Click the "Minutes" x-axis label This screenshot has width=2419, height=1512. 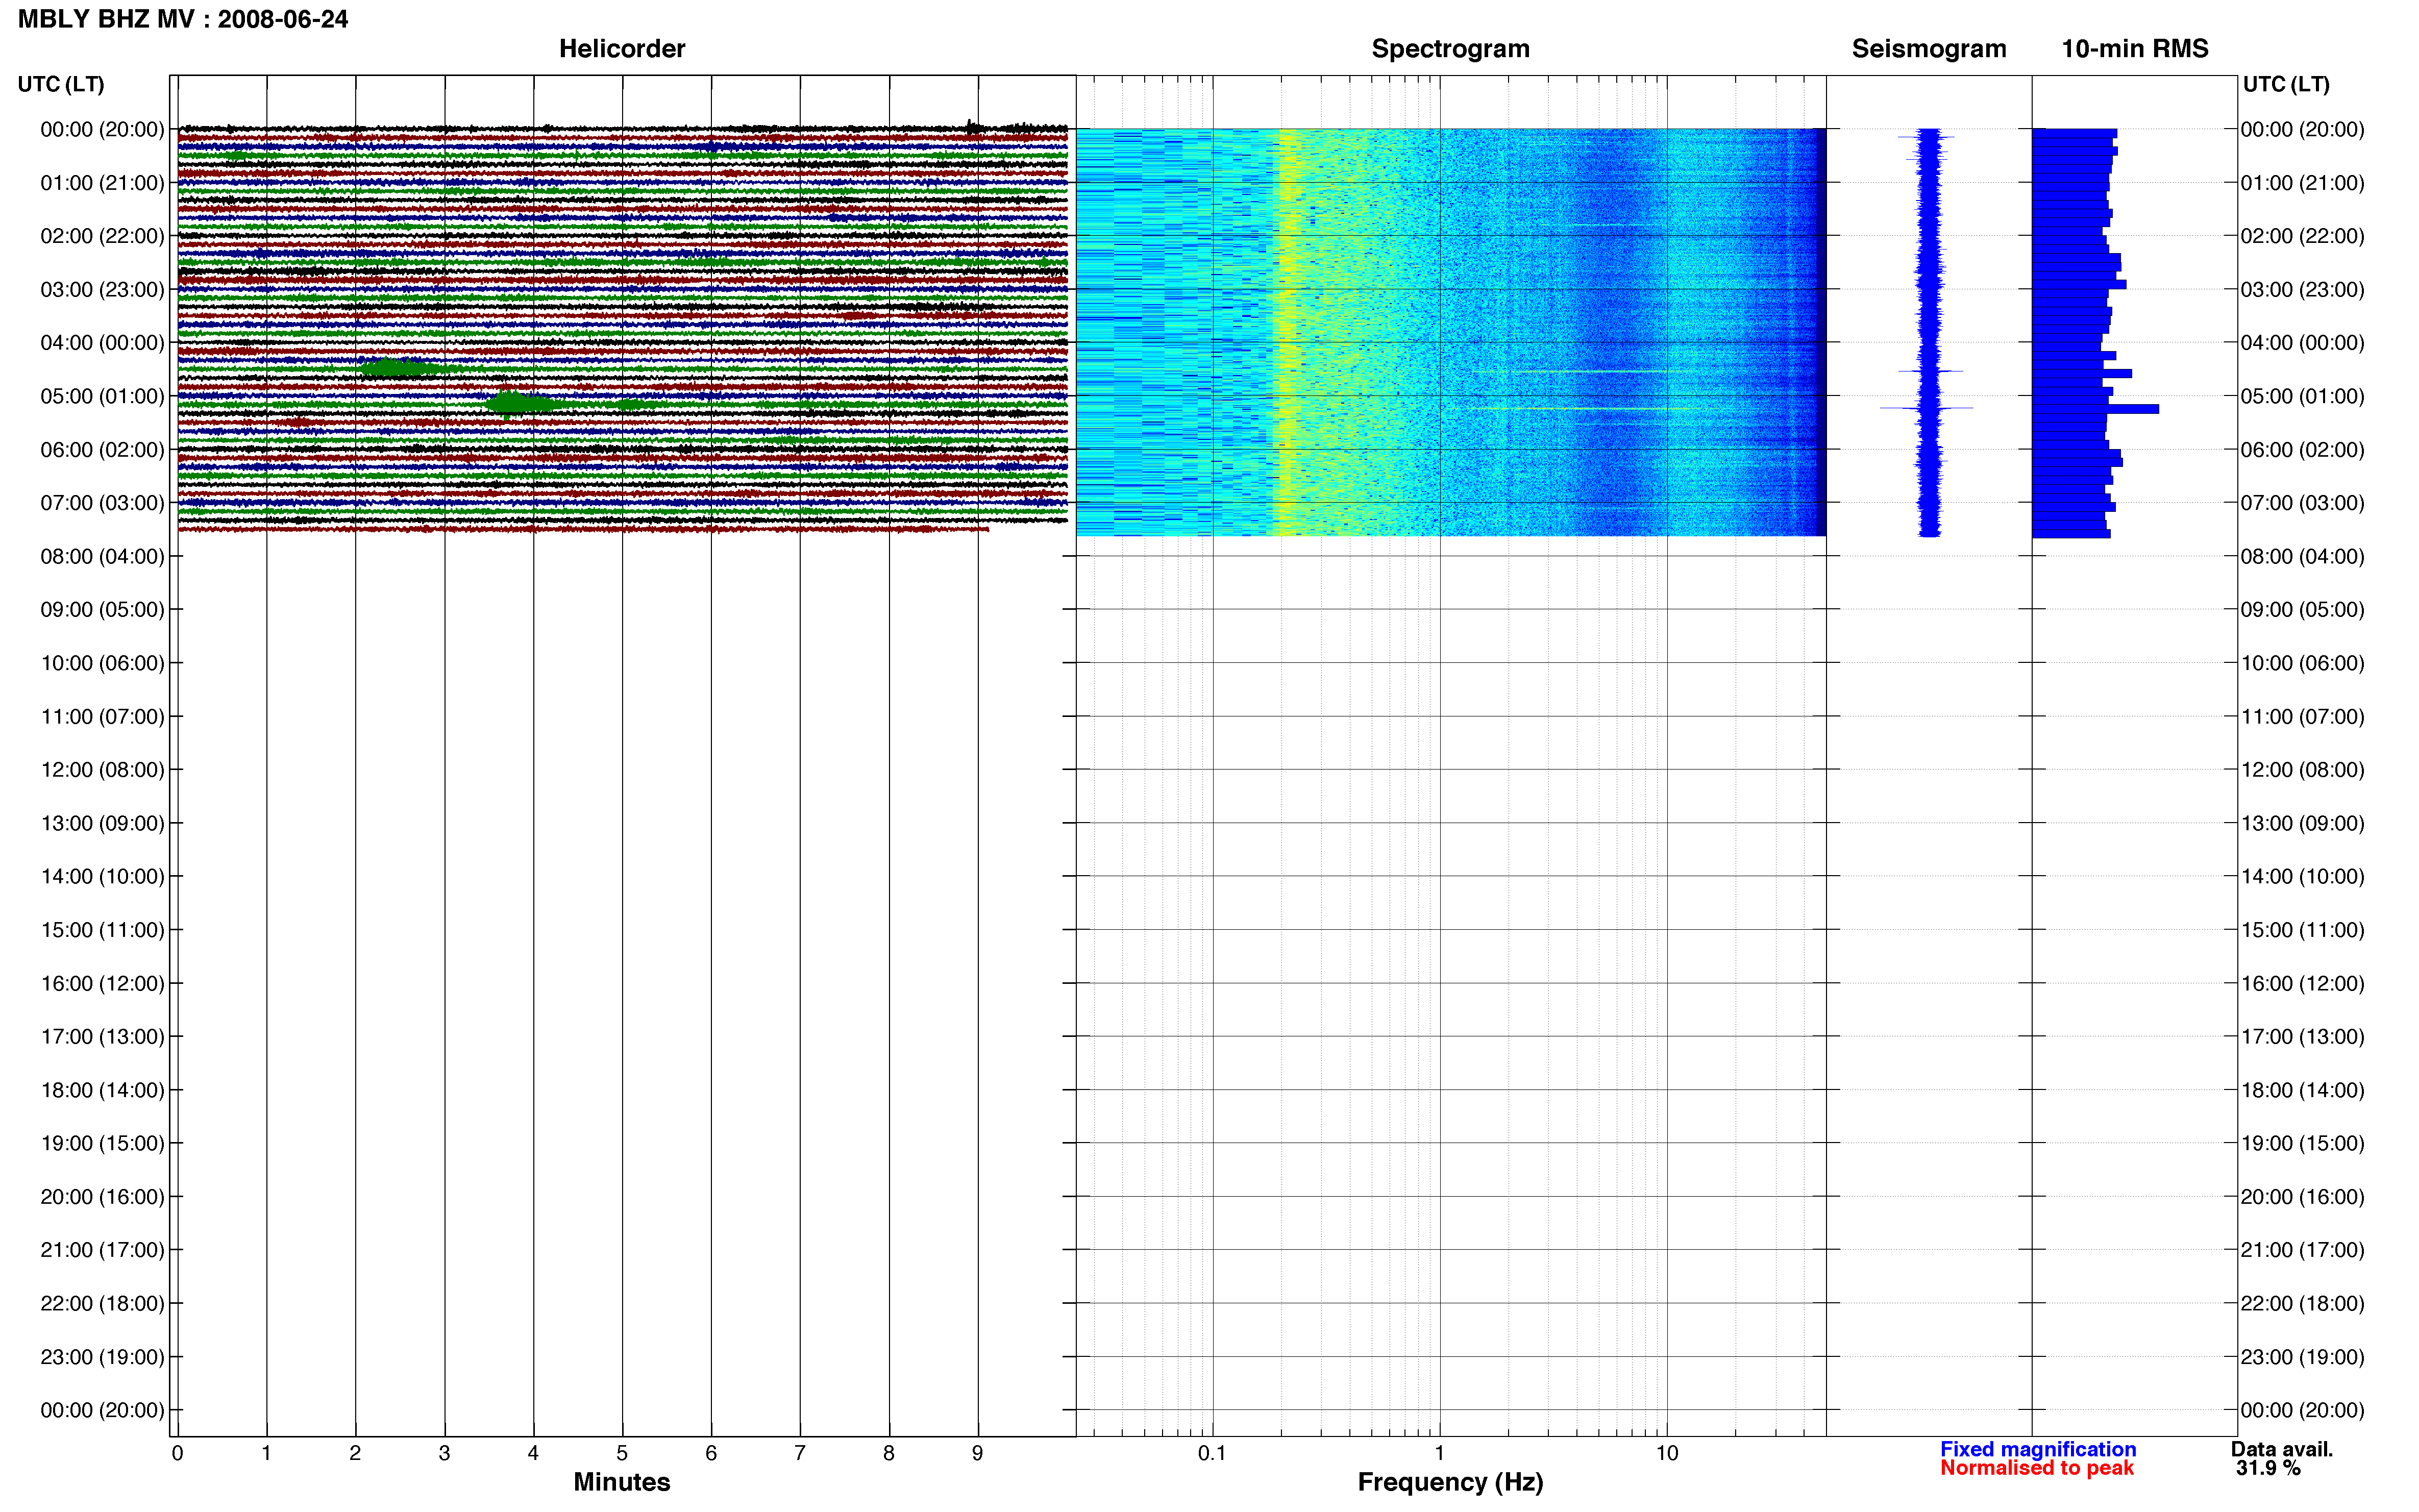pyautogui.click(x=622, y=1482)
